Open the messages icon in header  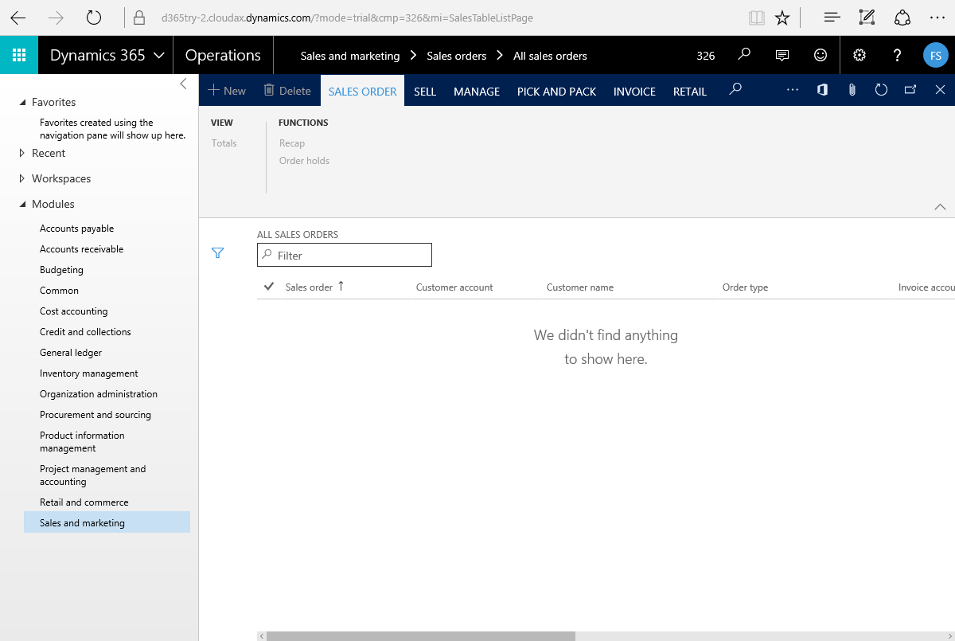[782, 55]
